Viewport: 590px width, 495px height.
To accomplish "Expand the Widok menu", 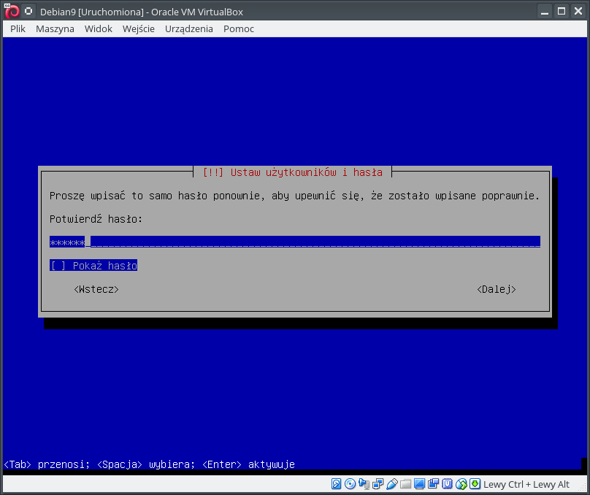I will [x=98, y=28].
